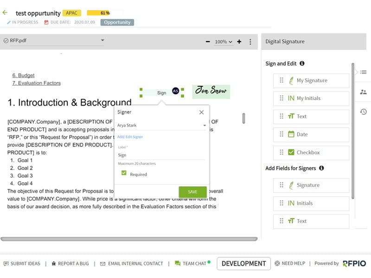The height and width of the screenshot is (278, 371).
Task: Open the signers panel icon on the right rail
Action: [363, 92]
